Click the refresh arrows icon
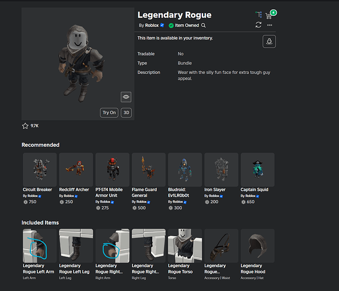This screenshot has width=339, height=291. (x=258, y=24)
